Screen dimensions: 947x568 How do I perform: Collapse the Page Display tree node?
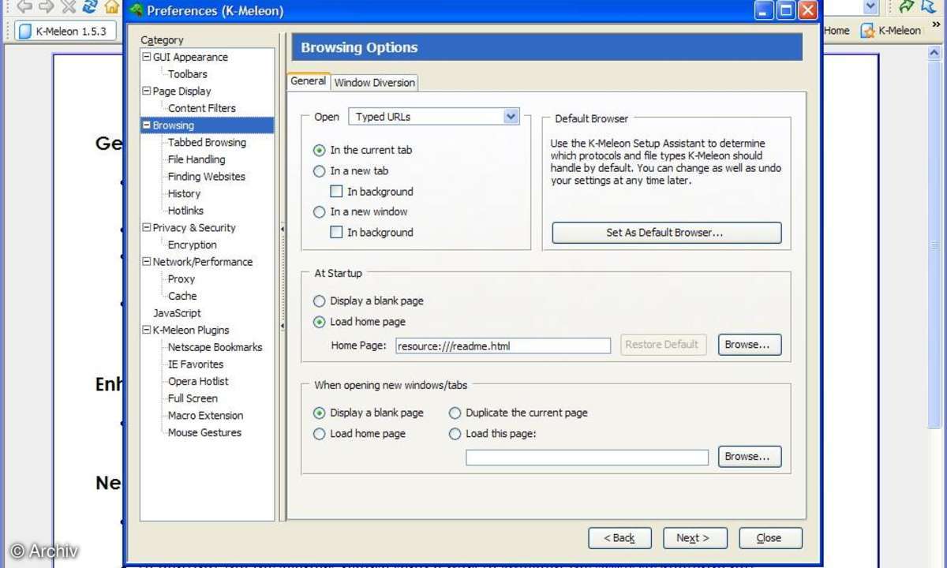(x=146, y=91)
